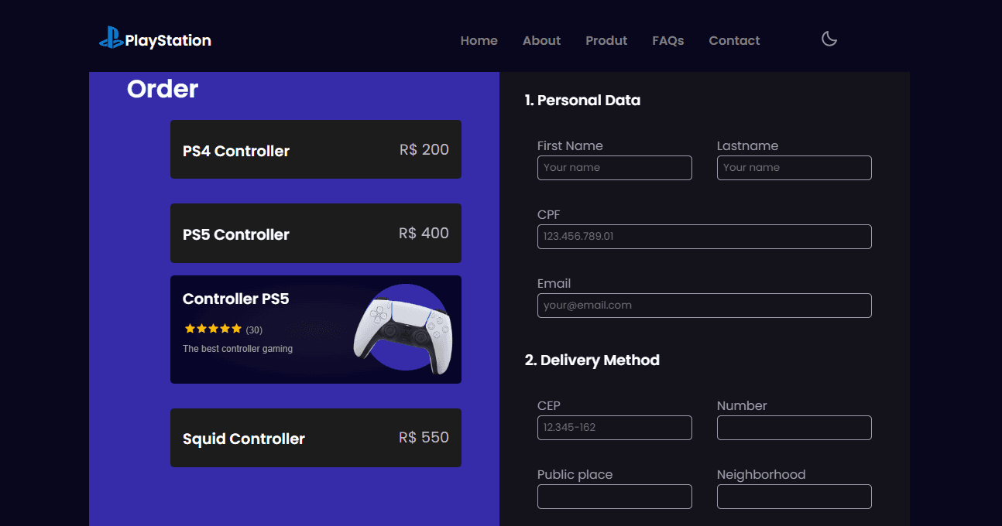Click into the Lastname field
1002x526 pixels.
click(794, 168)
